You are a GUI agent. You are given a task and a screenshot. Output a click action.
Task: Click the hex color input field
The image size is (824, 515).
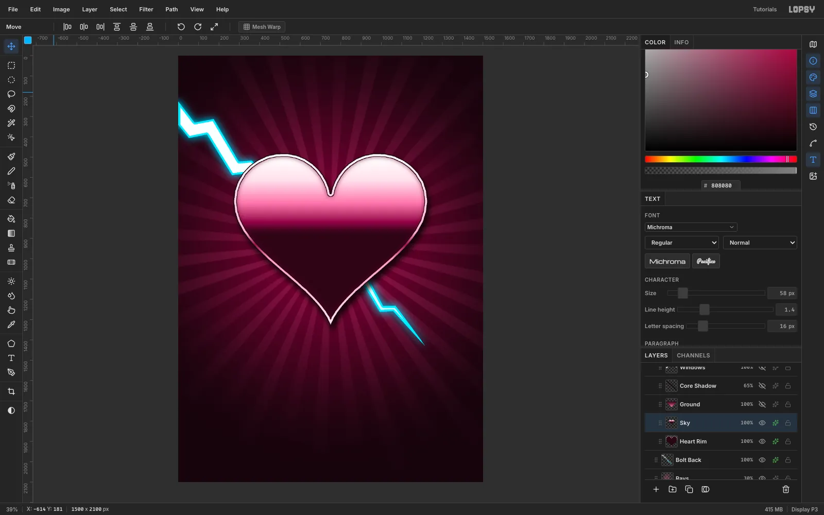[x=721, y=185]
